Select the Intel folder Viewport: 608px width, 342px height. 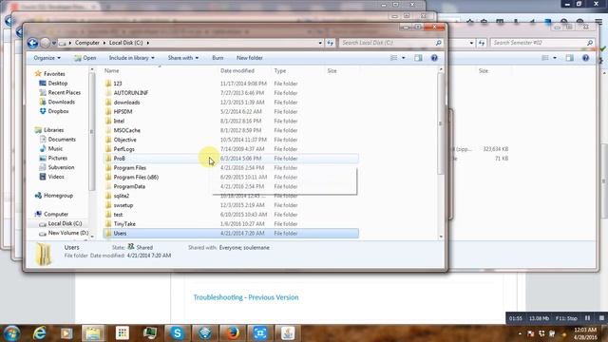tap(119, 121)
